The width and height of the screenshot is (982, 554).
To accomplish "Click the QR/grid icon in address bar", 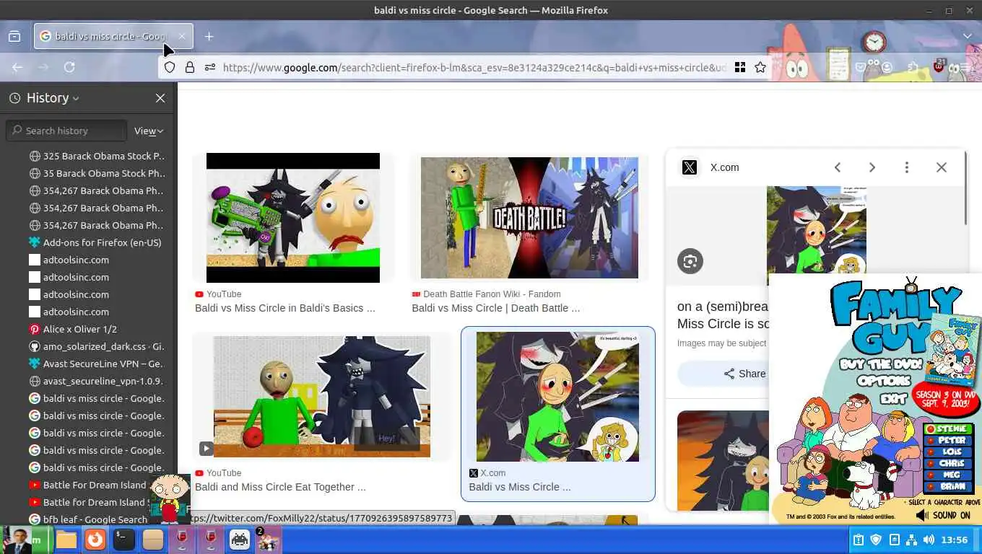I will click(x=740, y=67).
